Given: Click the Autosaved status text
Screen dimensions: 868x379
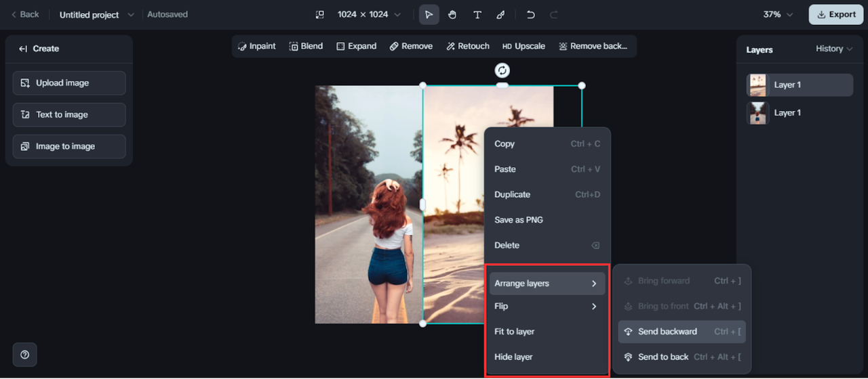Looking at the screenshot, I should pos(167,14).
